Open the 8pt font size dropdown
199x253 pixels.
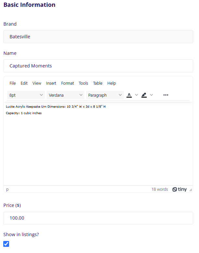pos(26,95)
